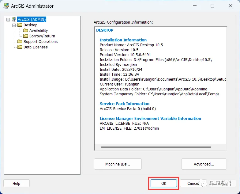The width and height of the screenshot is (240, 194).
Task: Click the Installation Folder path line
Action: pos(156,59)
